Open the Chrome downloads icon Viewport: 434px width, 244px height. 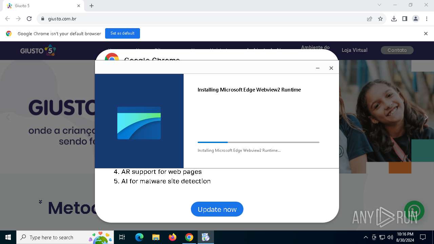(394, 19)
